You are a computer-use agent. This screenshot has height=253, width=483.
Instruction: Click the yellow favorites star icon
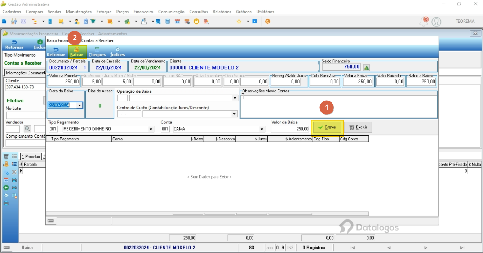[x=239, y=22]
